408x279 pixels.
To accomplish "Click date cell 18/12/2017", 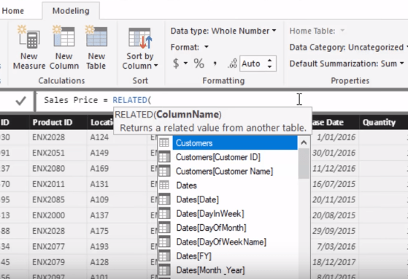I will pyautogui.click(x=334, y=262).
